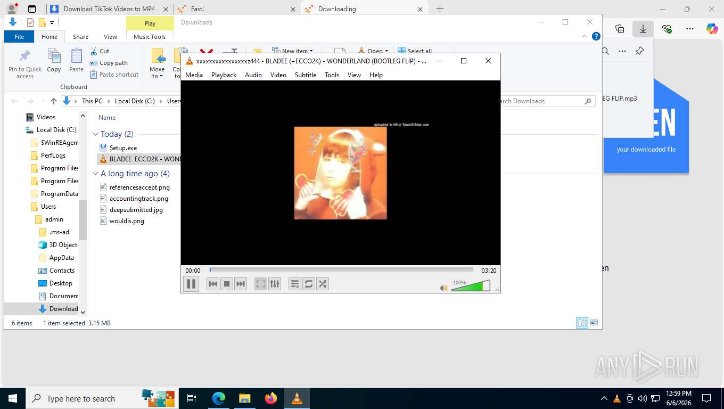Click This PC in address bar
Viewport: 724px width, 409px height.
(x=92, y=101)
